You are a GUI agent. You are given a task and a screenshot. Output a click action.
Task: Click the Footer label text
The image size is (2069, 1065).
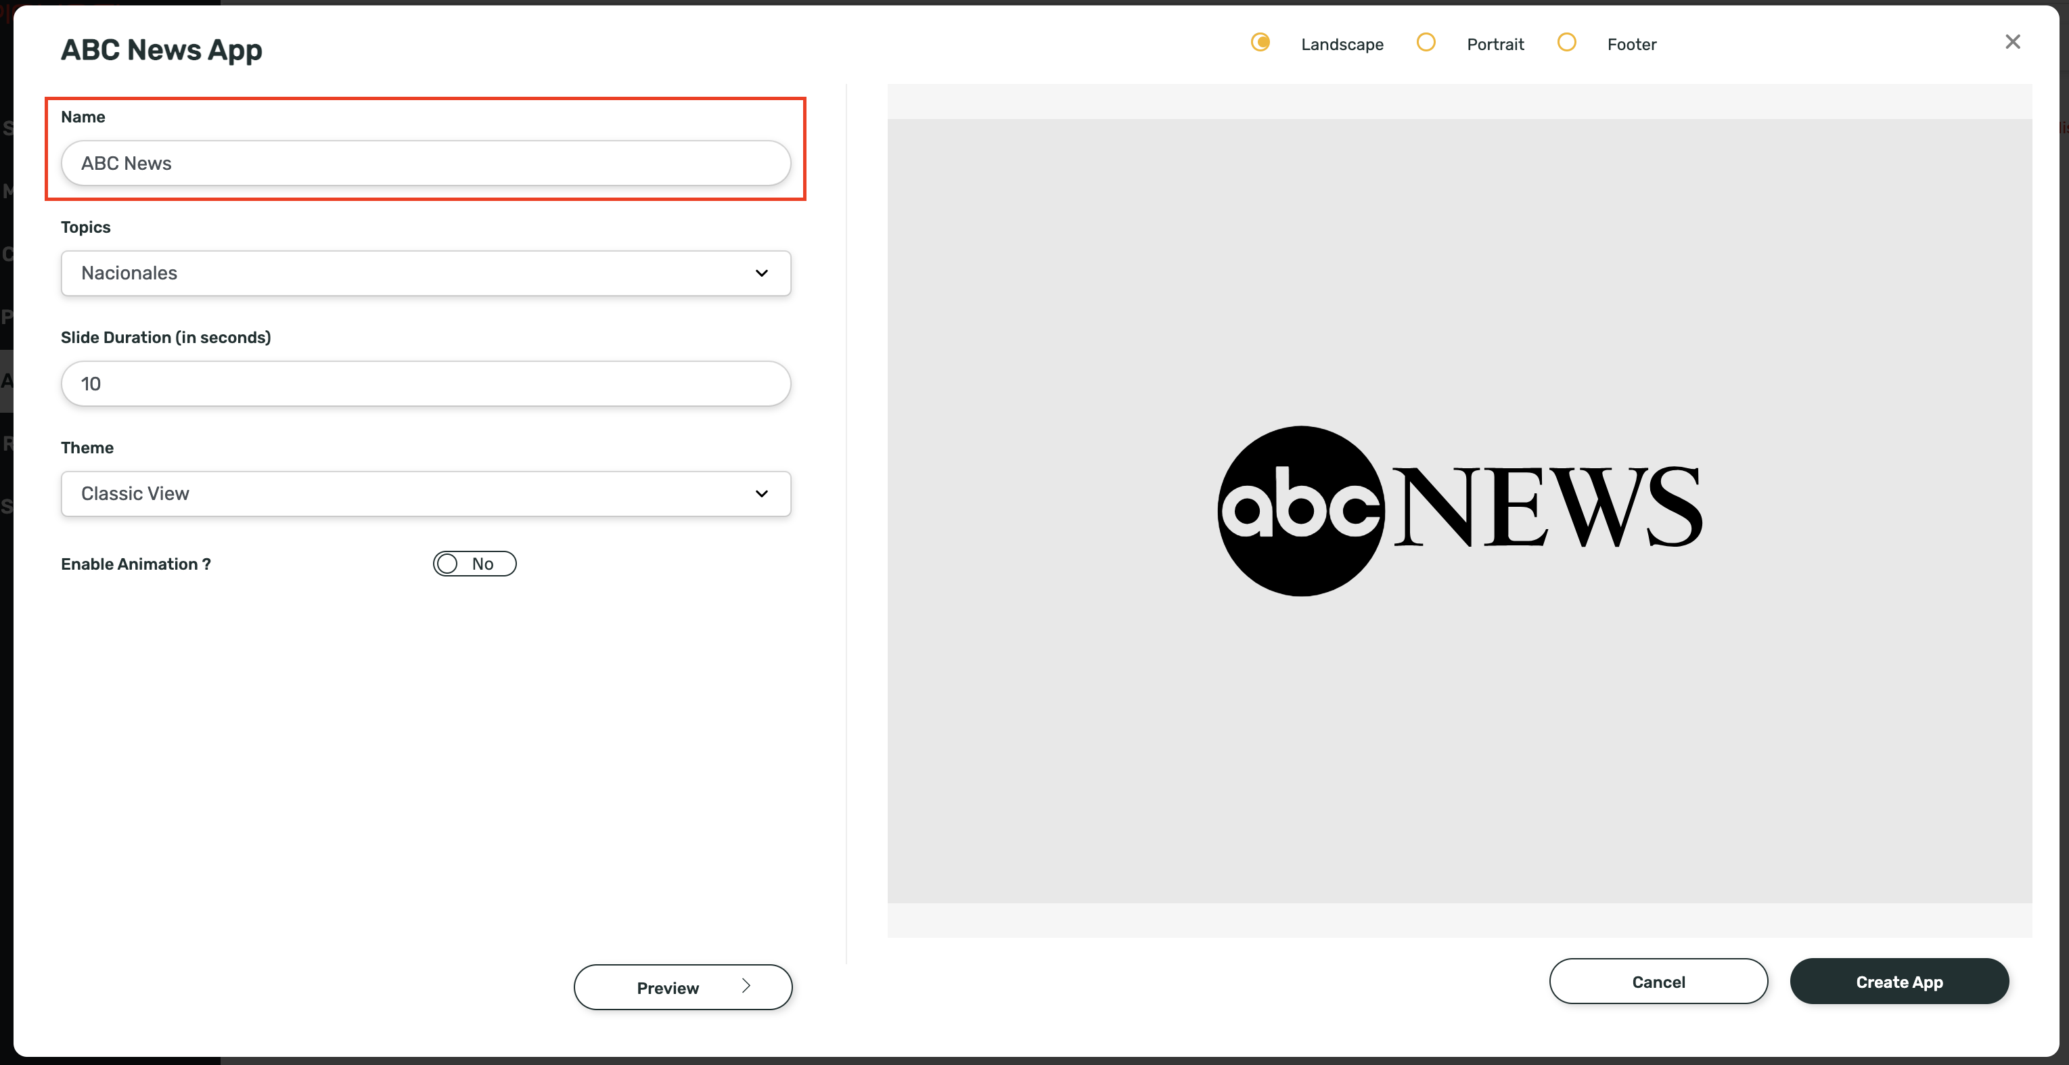coord(1631,44)
